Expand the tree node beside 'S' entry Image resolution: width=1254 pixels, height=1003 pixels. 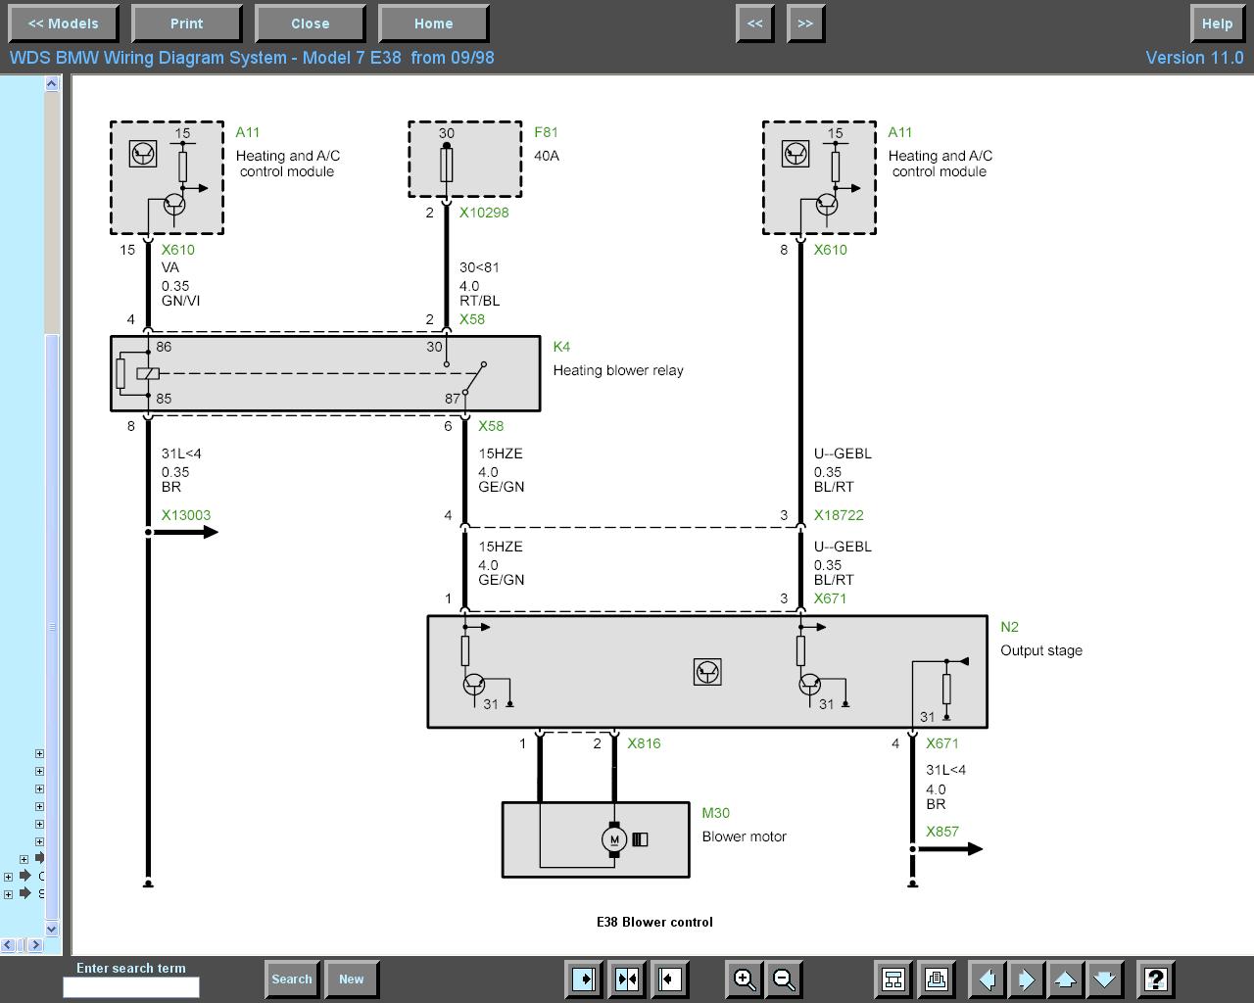coord(8,894)
